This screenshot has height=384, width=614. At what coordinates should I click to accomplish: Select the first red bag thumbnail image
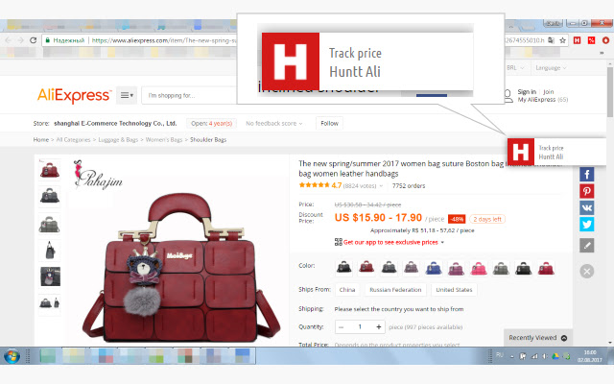coord(50,170)
